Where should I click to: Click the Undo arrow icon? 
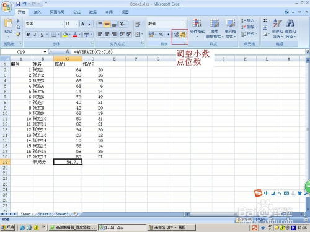click(x=25, y=4)
